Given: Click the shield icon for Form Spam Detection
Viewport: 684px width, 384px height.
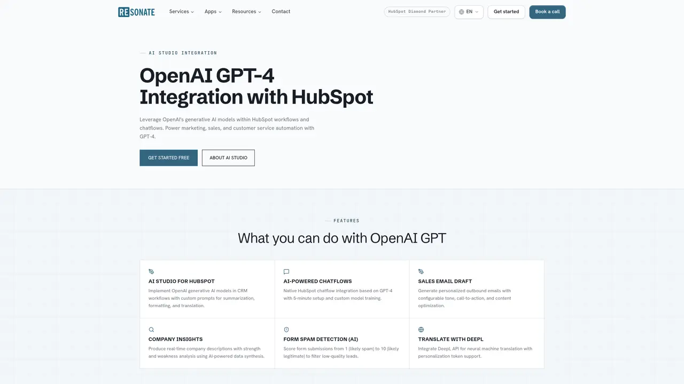Looking at the screenshot, I should coord(286,330).
